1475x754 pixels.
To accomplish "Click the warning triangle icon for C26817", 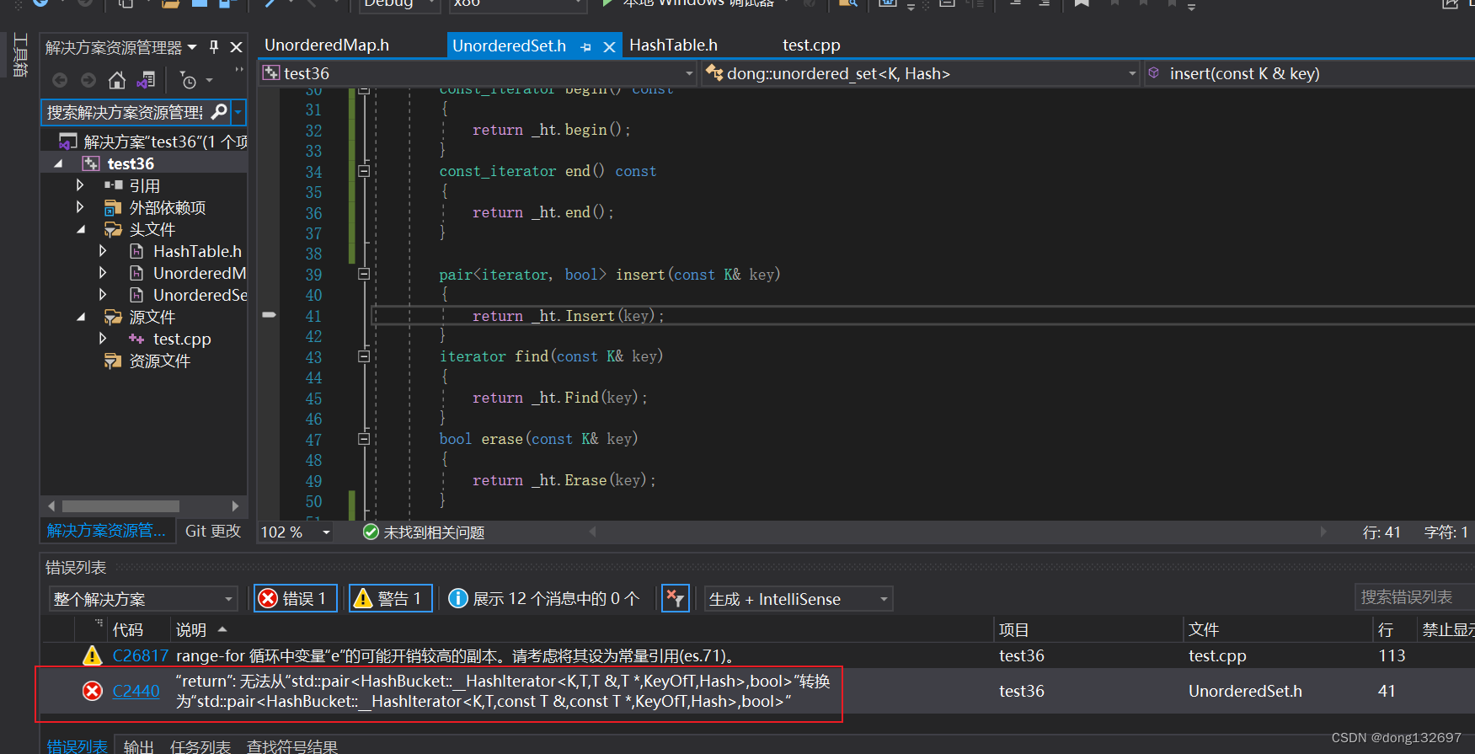I will tap(92, 655).
